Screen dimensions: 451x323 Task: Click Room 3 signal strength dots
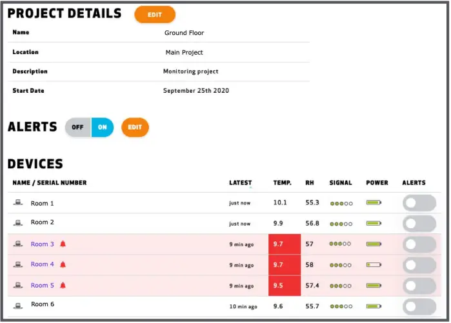[x=340, y=244]
